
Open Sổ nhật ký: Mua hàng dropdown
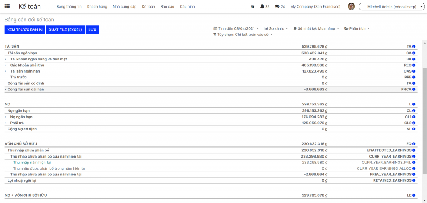pos(316,28)
